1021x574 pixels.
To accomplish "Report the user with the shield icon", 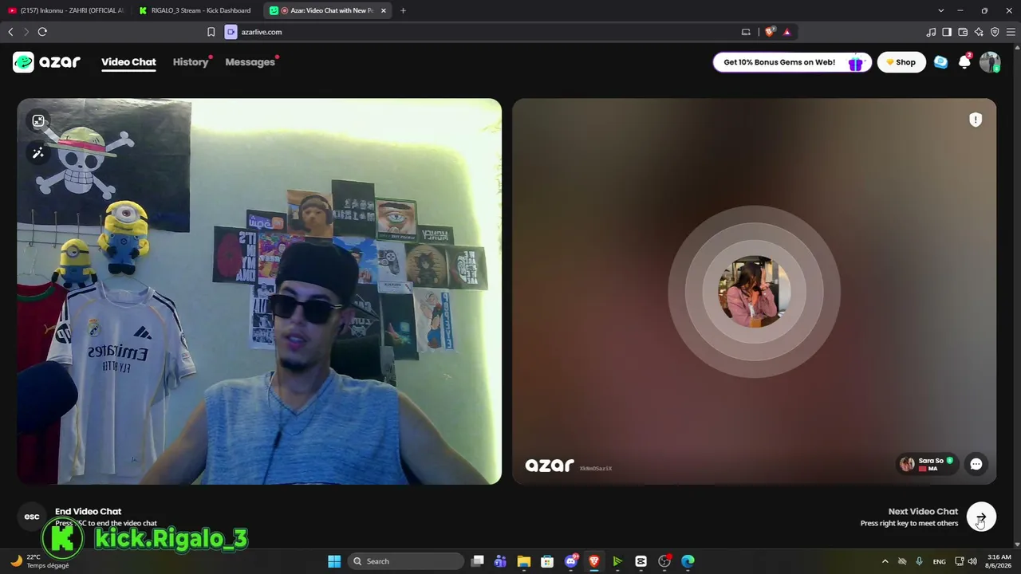I will pyautogui.click(x=976, y=120).
